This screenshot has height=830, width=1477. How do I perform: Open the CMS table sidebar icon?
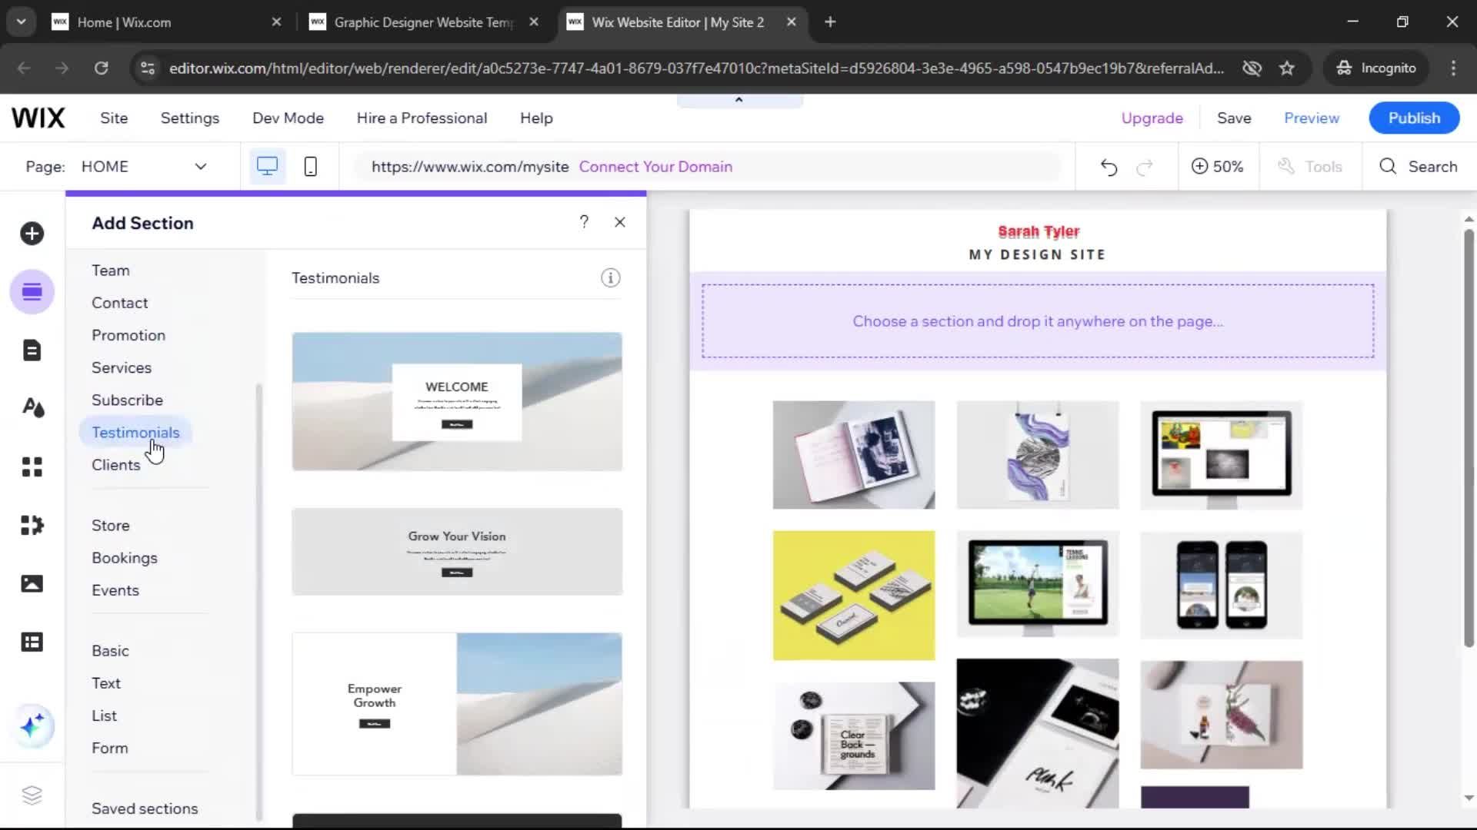click(32, 642)
